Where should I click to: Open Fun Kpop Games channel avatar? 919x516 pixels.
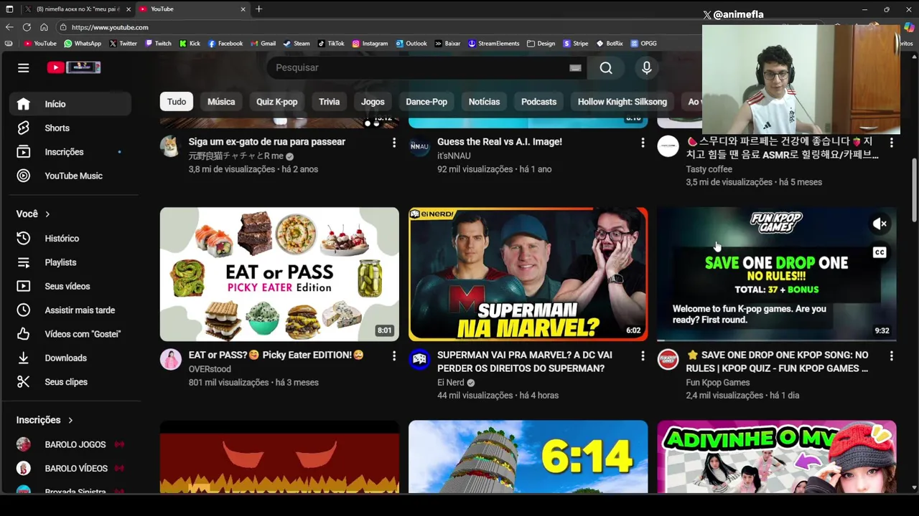(x=668, y=359)
